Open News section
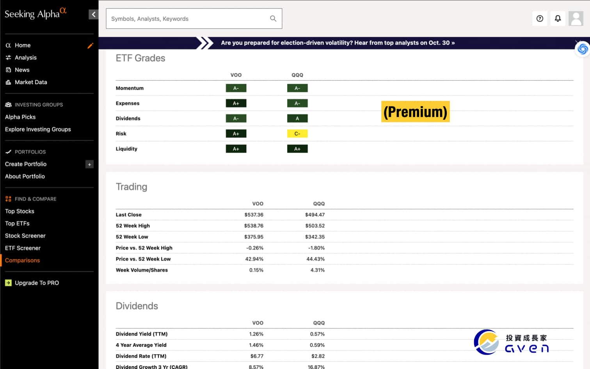This screenshot has width=590, height=369. (x=22, y=70)
